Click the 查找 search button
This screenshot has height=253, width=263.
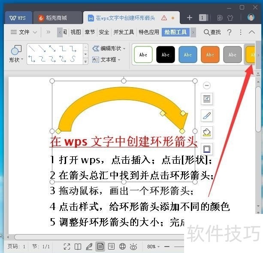(212, 32)
